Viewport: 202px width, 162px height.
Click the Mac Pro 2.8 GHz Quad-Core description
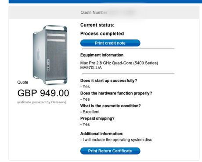tap(119, 63)
